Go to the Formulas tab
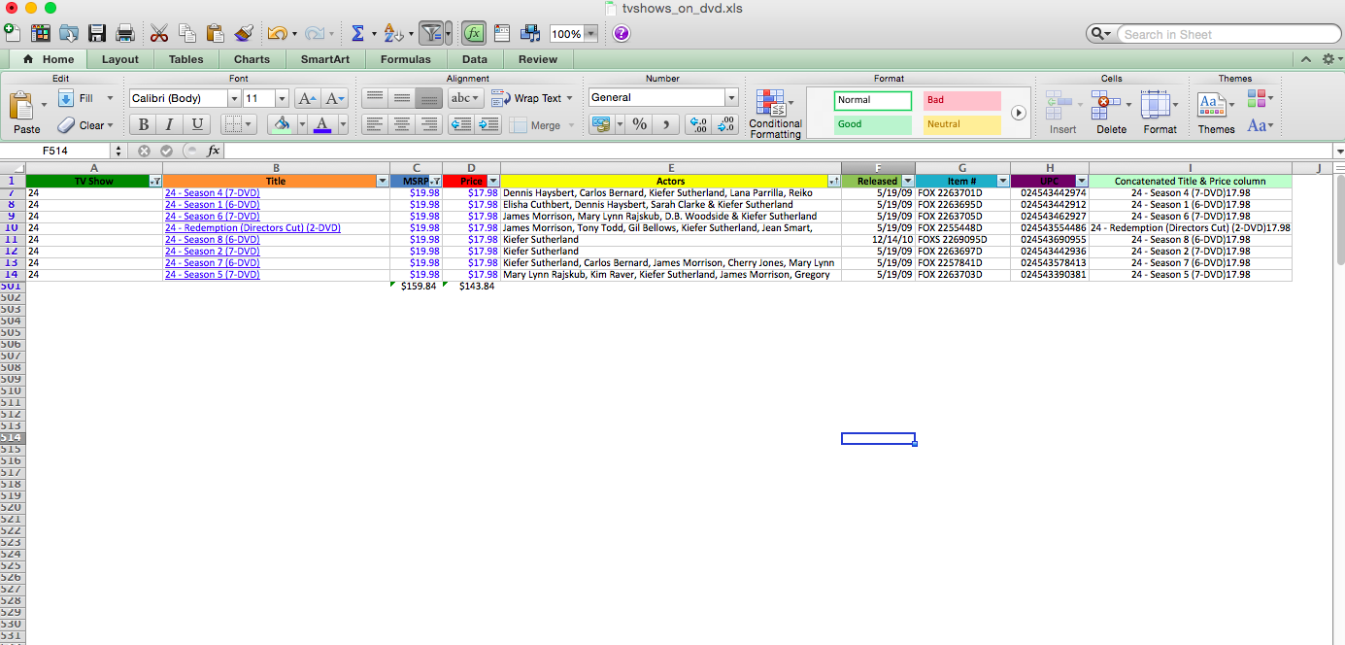Screen dimensions: 1345x645 click(406, 59)
